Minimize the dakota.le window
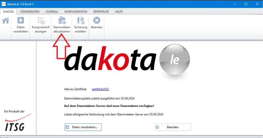The image size is (263, 138). tap(235, 4)
